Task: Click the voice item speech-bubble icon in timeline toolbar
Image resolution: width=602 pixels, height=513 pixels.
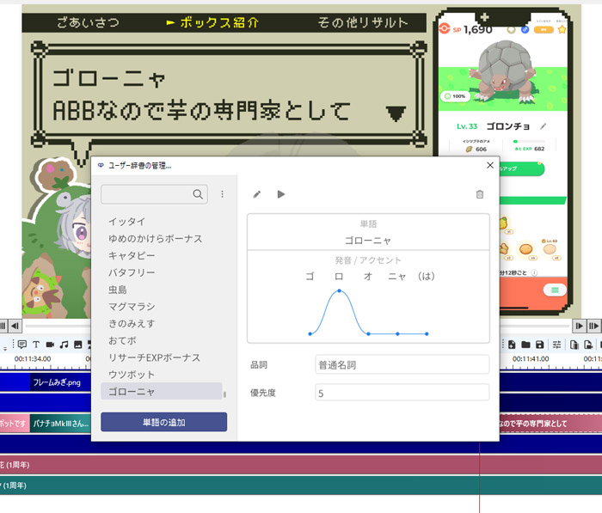Action: [21, 345]
